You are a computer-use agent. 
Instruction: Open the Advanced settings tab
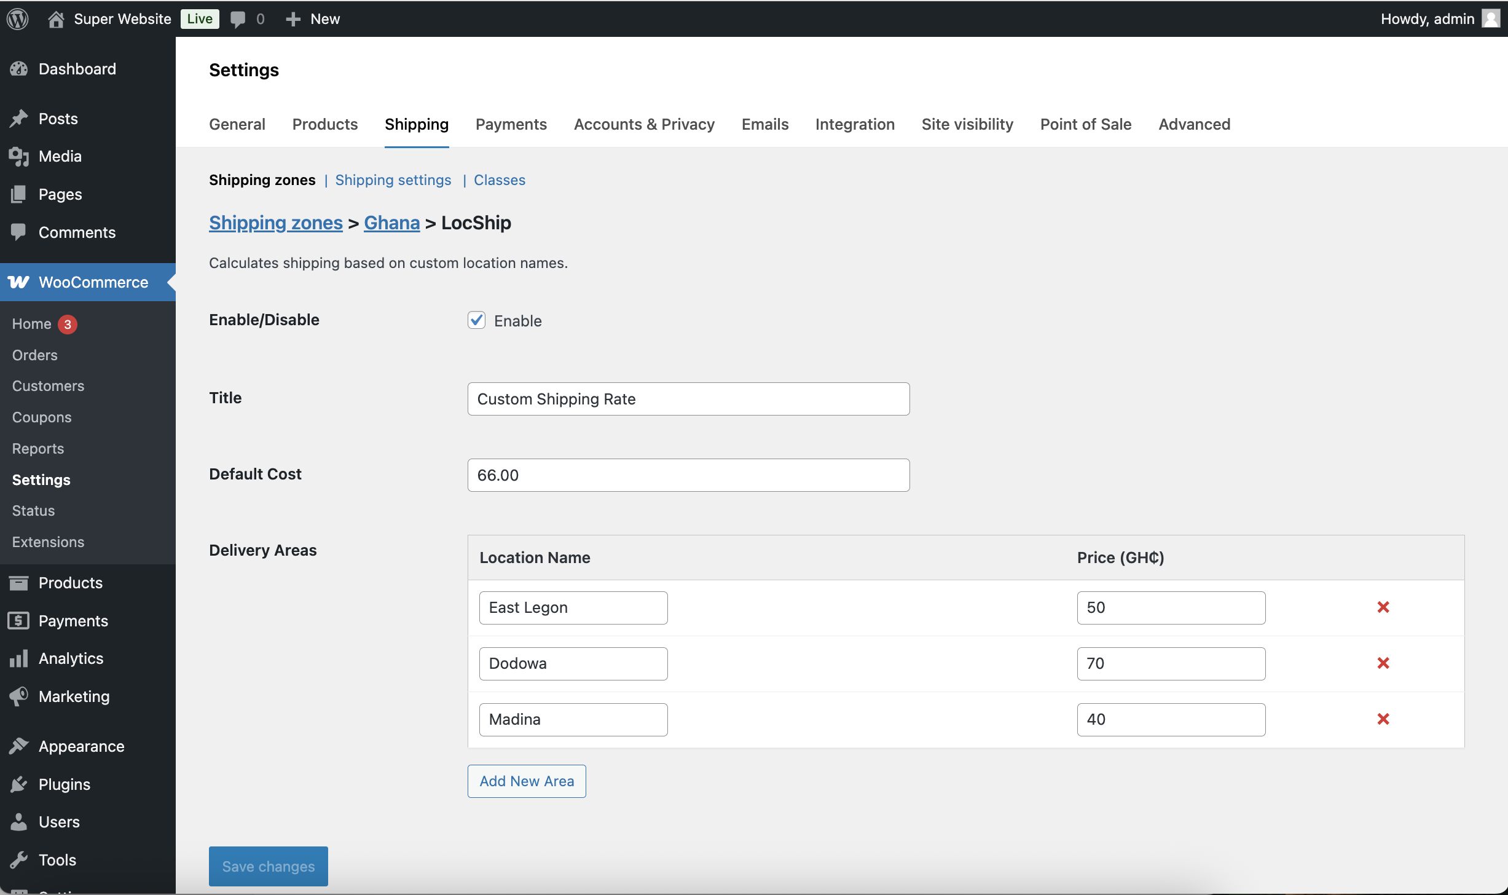1194,124
